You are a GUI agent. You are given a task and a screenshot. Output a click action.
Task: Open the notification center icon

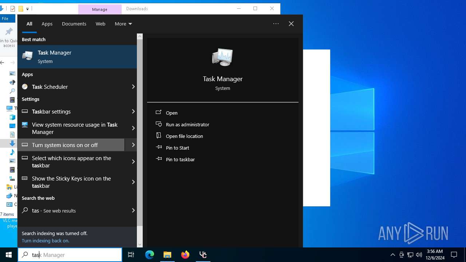[x=454, y=255]
